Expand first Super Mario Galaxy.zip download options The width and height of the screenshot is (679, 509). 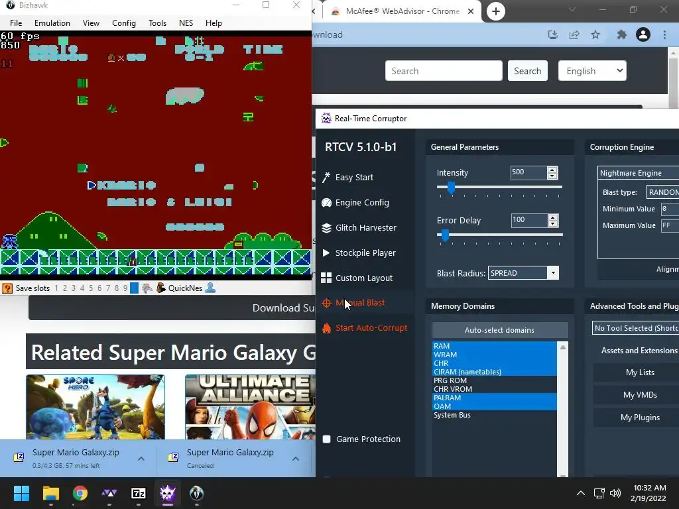[141, 459]
